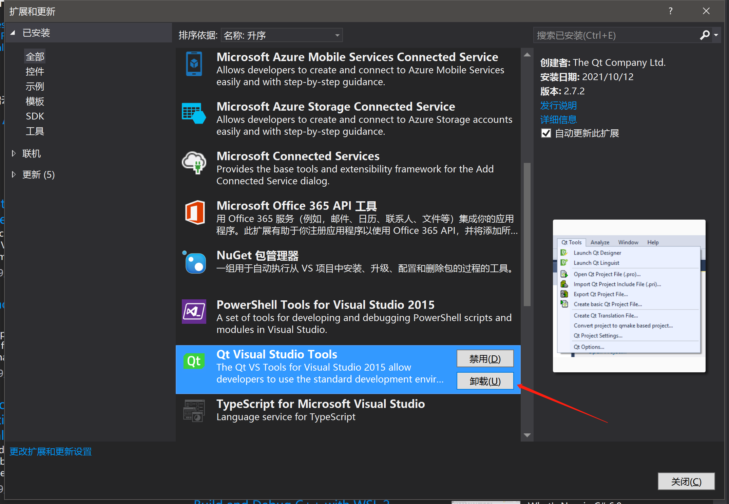Screen dimensions: 729x504
Task: Click the list scroll down arrow
Action: 527,435
